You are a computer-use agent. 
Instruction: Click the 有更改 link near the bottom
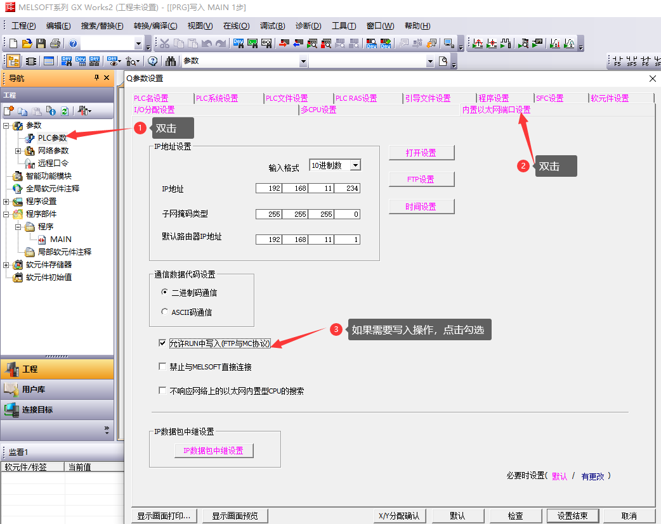pyautogui.click(x=593, y=476)
